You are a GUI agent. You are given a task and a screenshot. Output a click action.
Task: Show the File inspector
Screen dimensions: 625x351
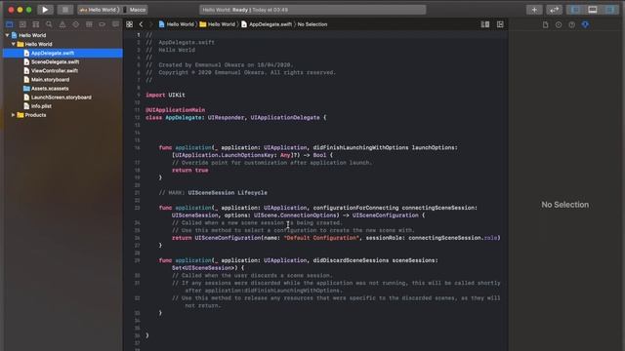pyautogui.click(x=545, y=24)
